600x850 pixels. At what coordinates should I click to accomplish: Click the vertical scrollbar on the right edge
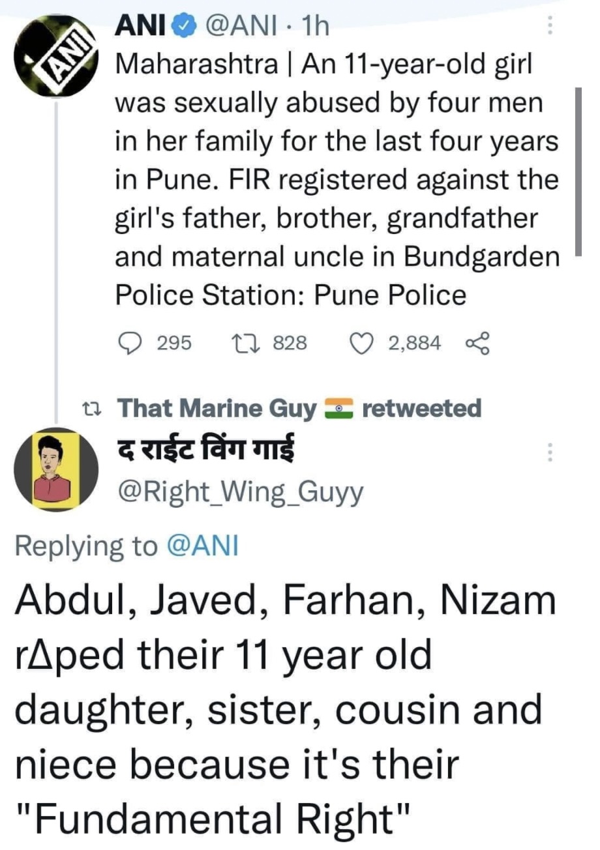[x=577, y=173]
